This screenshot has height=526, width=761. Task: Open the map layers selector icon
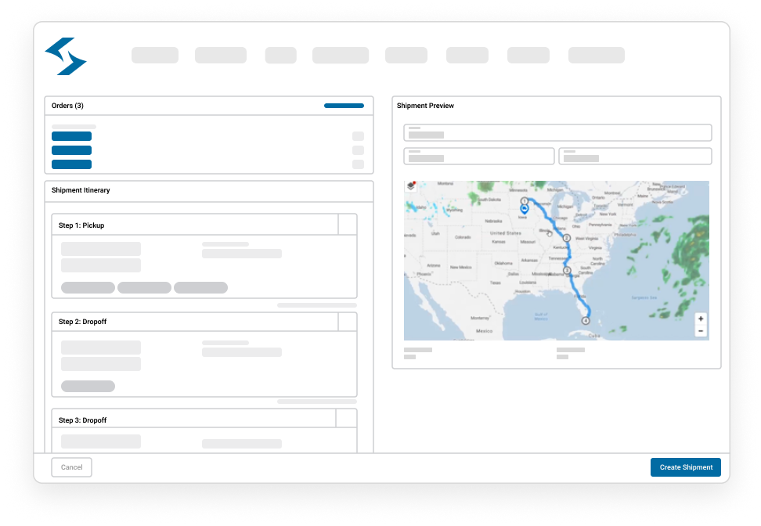click(410, 186)
